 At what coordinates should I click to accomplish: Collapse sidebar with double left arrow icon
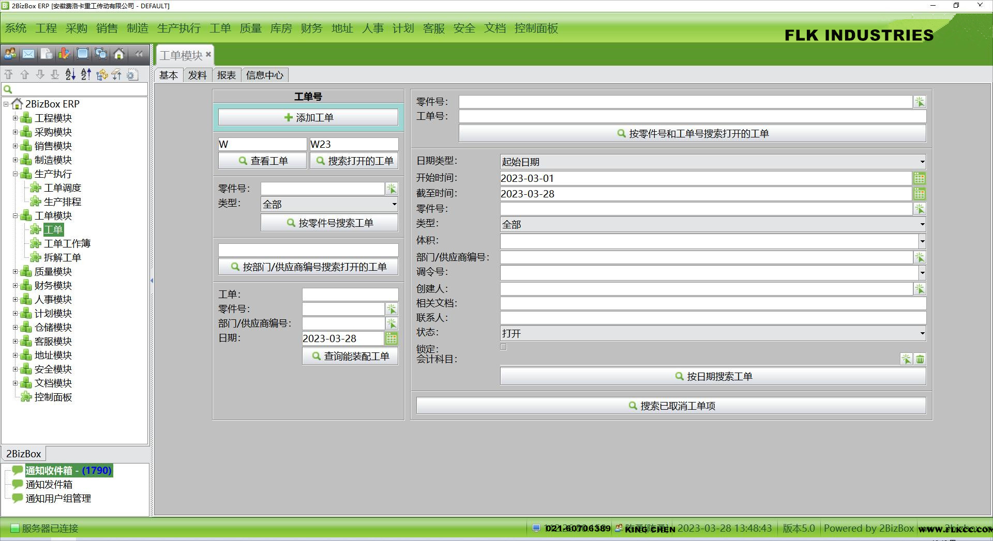pos(139,54)
